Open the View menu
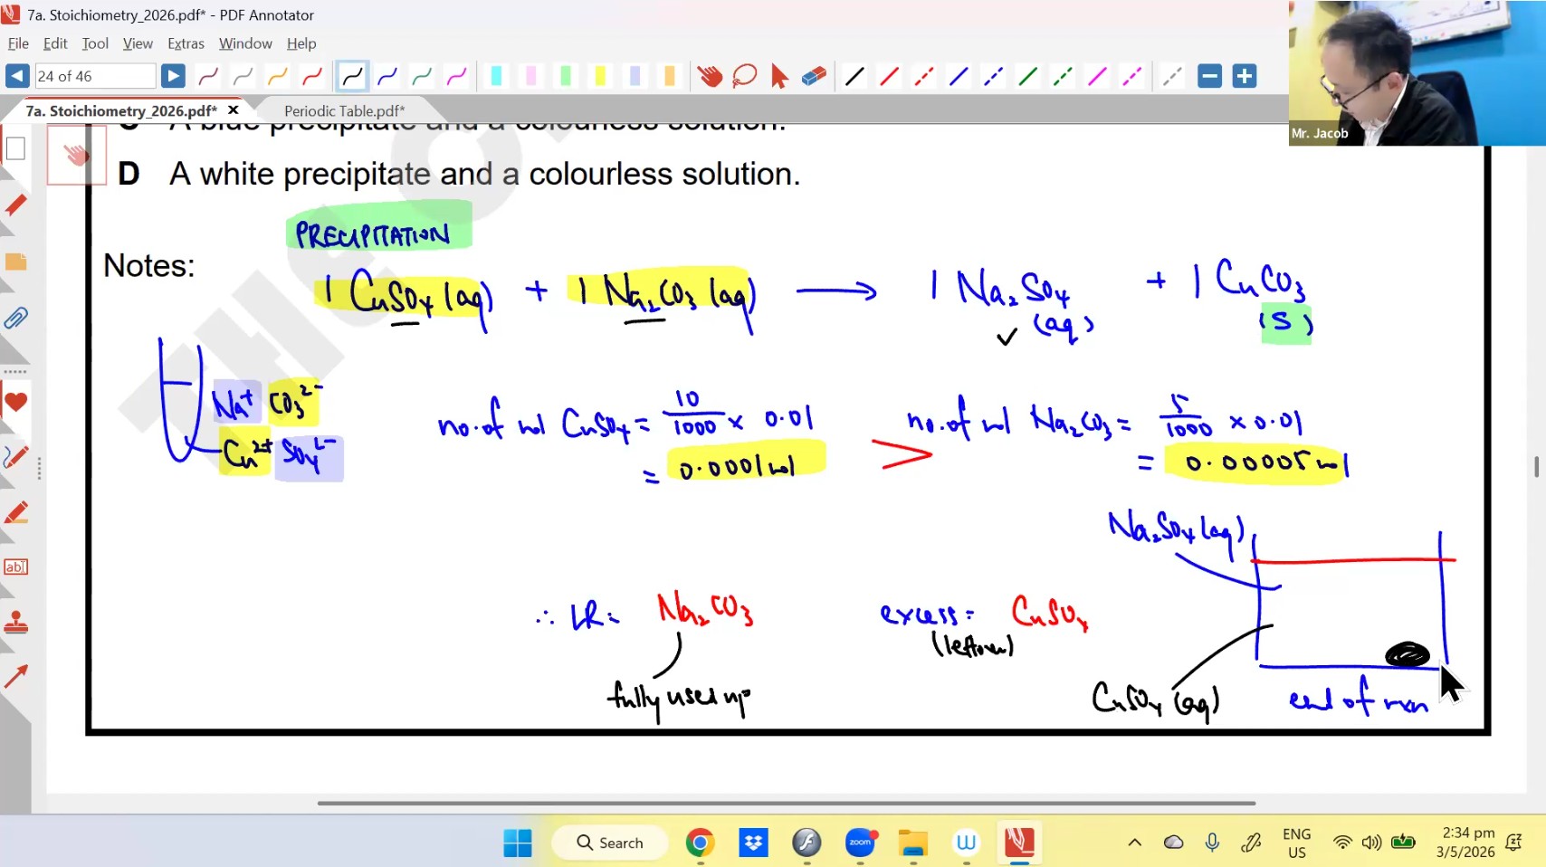1546x867 pixels. click(x=138, y=43)
